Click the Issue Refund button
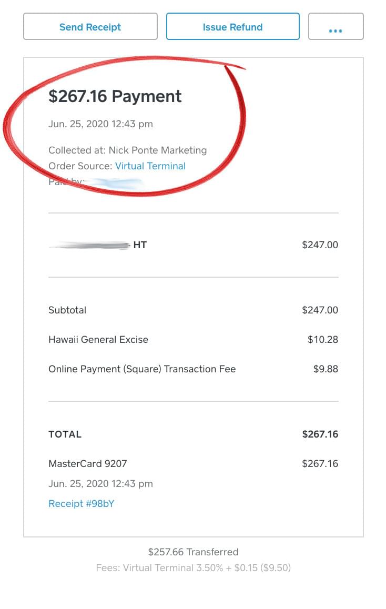This screenshot has height=609, width=386. (232, 26)
